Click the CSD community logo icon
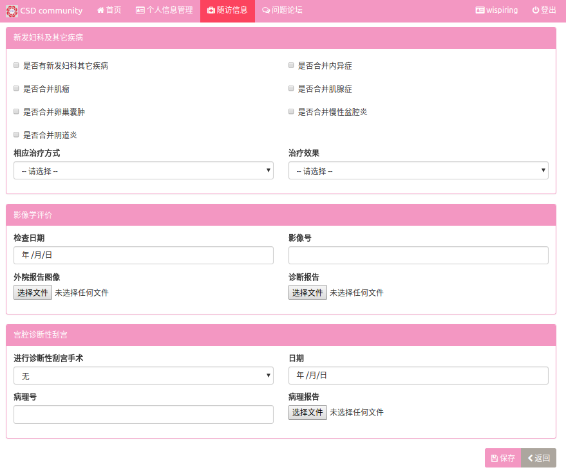Image resolution: width=566 pixels, height=472 pixels. coord(12,10)
